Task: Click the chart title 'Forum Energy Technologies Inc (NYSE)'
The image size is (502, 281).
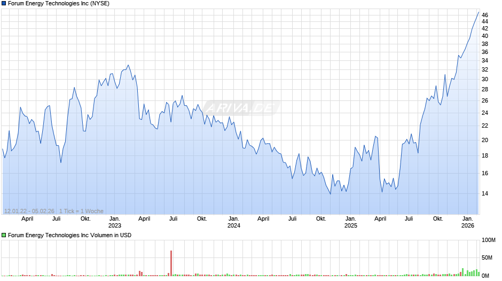Action: (59, 4)
